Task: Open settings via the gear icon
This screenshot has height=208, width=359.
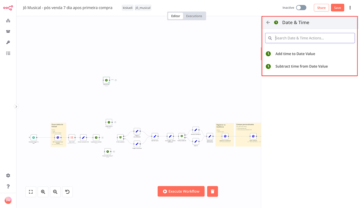Action: 8,175
